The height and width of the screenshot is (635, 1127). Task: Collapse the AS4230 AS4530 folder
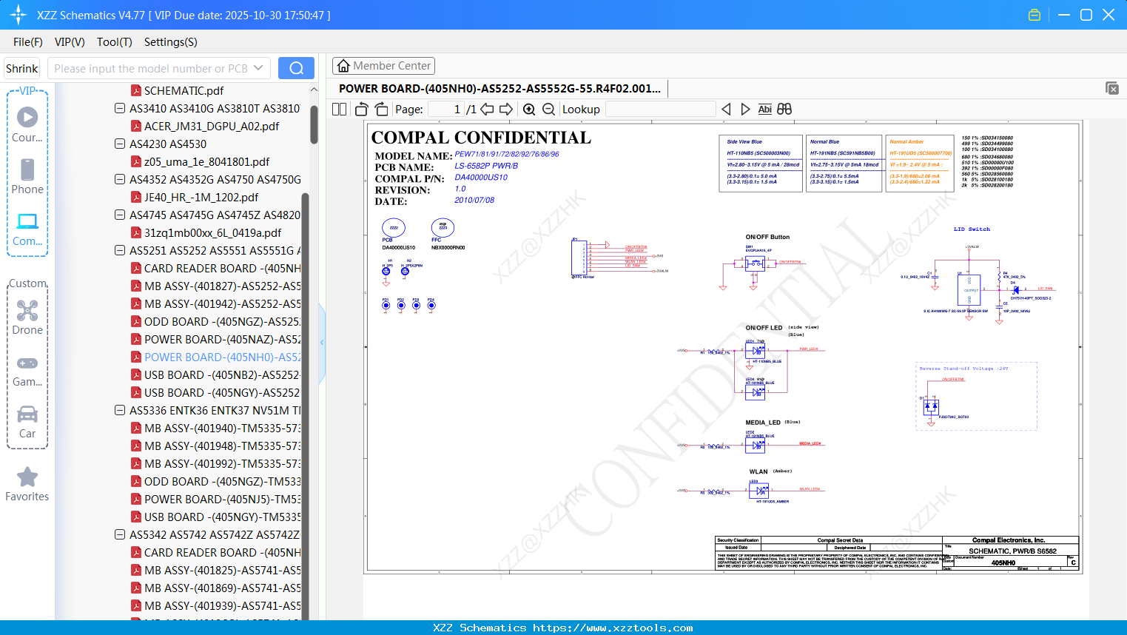click(120, 144)
